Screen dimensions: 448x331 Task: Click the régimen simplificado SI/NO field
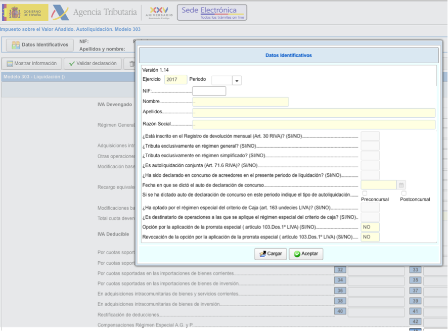point(370,156)
